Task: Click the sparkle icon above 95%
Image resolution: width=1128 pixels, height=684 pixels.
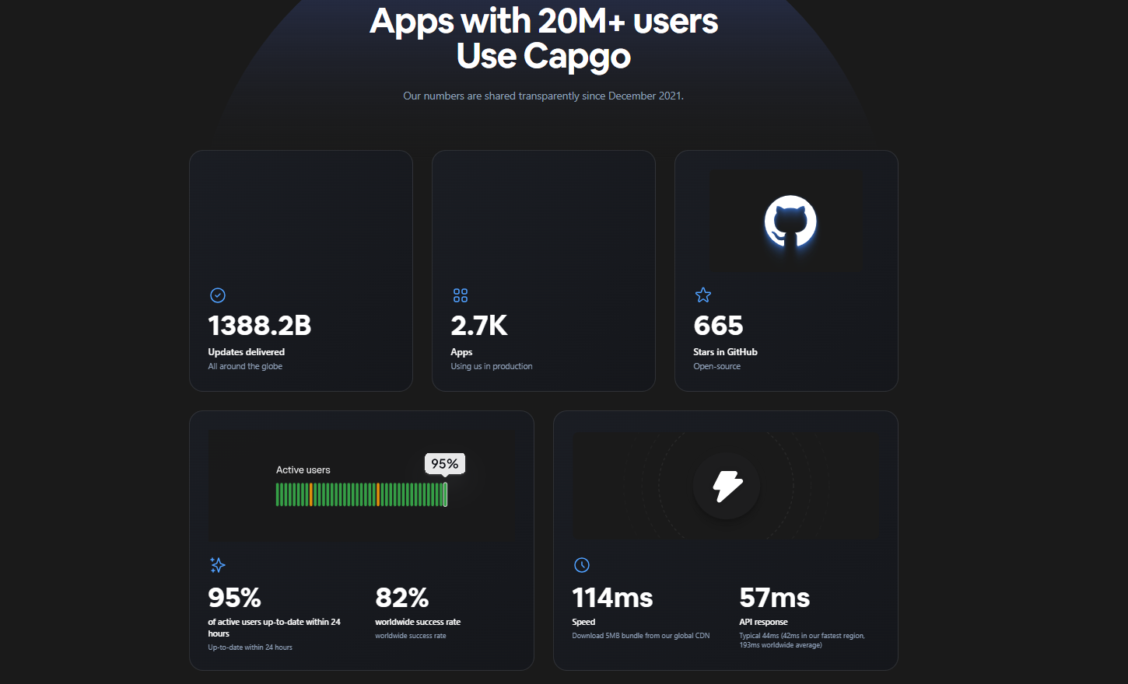Action: (218, 565)
